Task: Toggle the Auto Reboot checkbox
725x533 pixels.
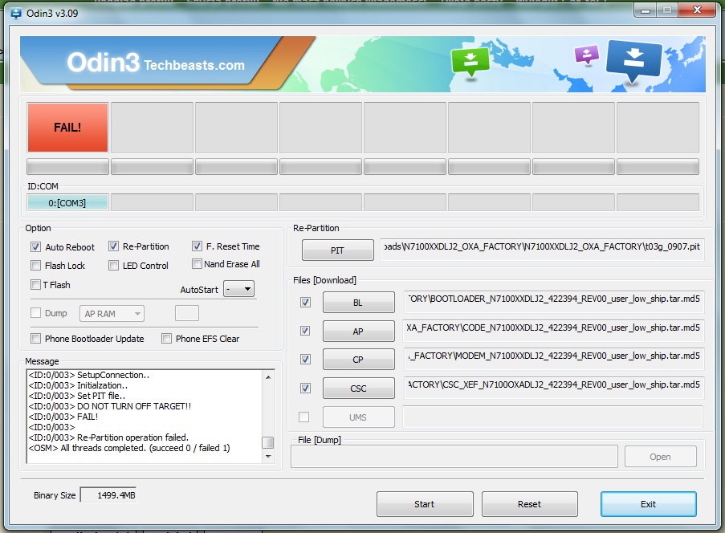Action: click(x=35, y=247)
